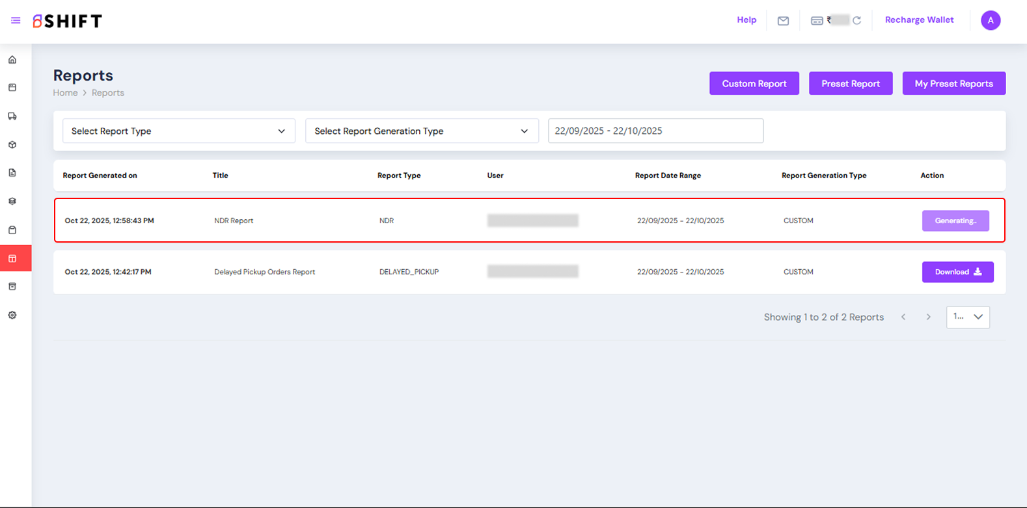
Task: Go to Home via sidebar house icon
Action: [12, 60]
